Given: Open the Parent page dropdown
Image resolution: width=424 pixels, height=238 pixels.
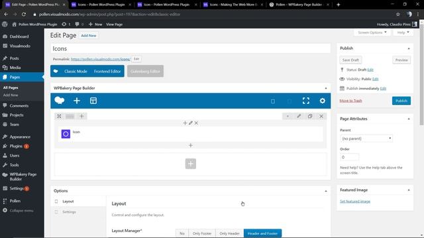Looking at the screenshot, I should [x=366, y=138].
